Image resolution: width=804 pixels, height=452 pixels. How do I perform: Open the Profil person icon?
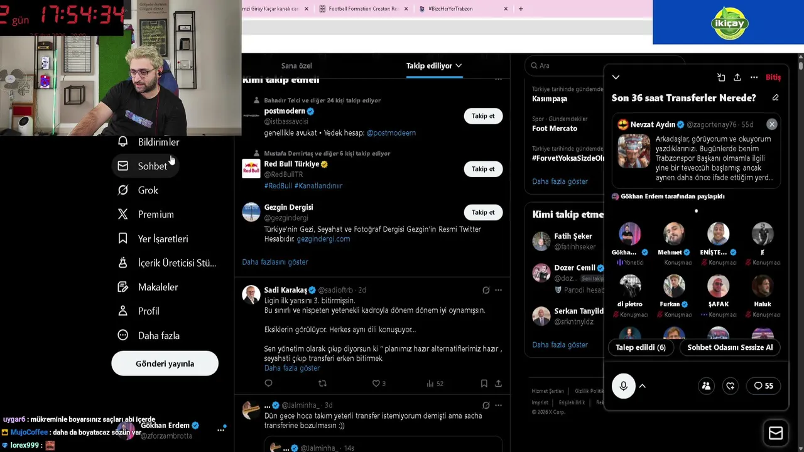[123, 311]
